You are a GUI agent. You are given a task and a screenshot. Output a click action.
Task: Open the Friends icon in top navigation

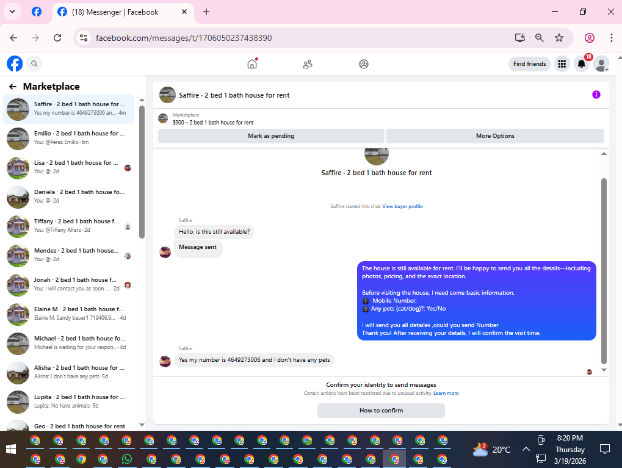click(x=308, y=64)
